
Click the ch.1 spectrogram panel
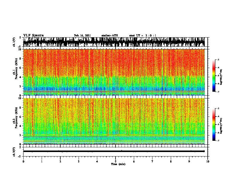tap(114, 72)
